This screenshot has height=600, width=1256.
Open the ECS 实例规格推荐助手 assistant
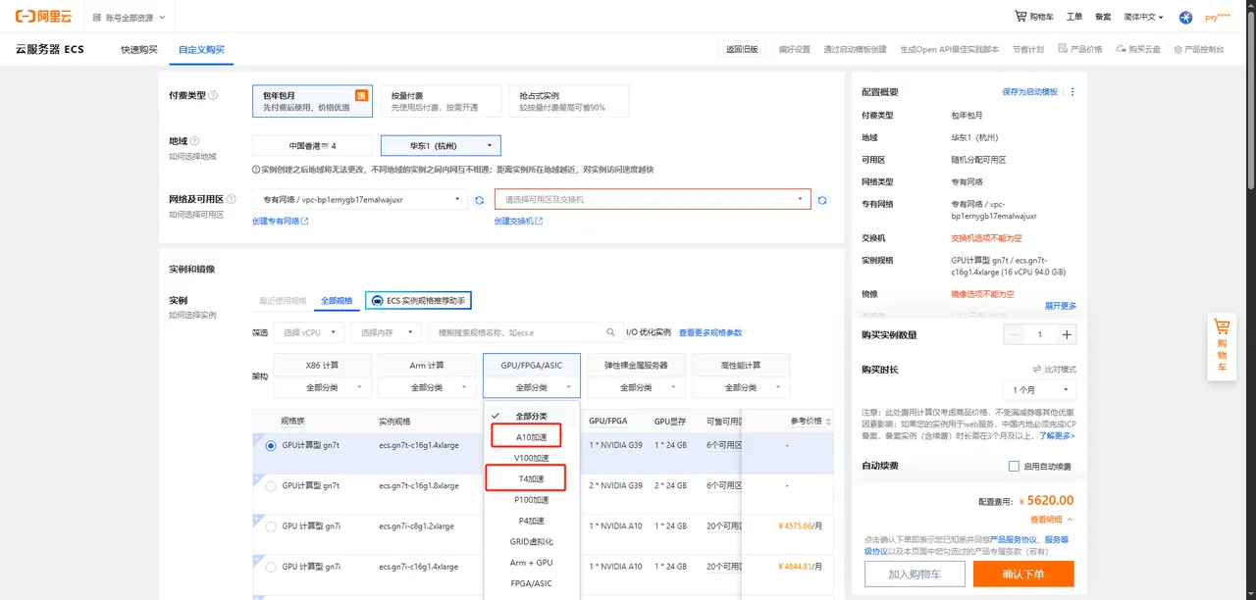(420, 300)
